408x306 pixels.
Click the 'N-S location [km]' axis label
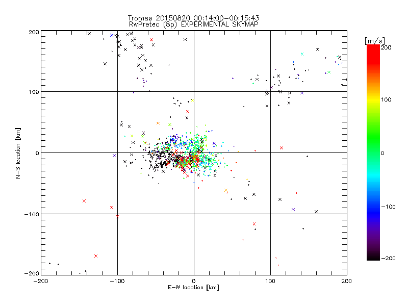pyautogui.click(x=18, y=153)
